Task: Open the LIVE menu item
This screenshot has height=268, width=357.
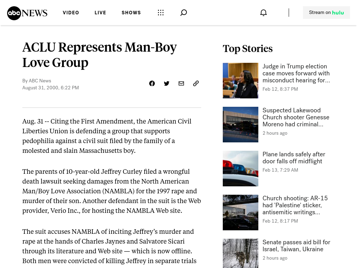Action: pos(100,13)
